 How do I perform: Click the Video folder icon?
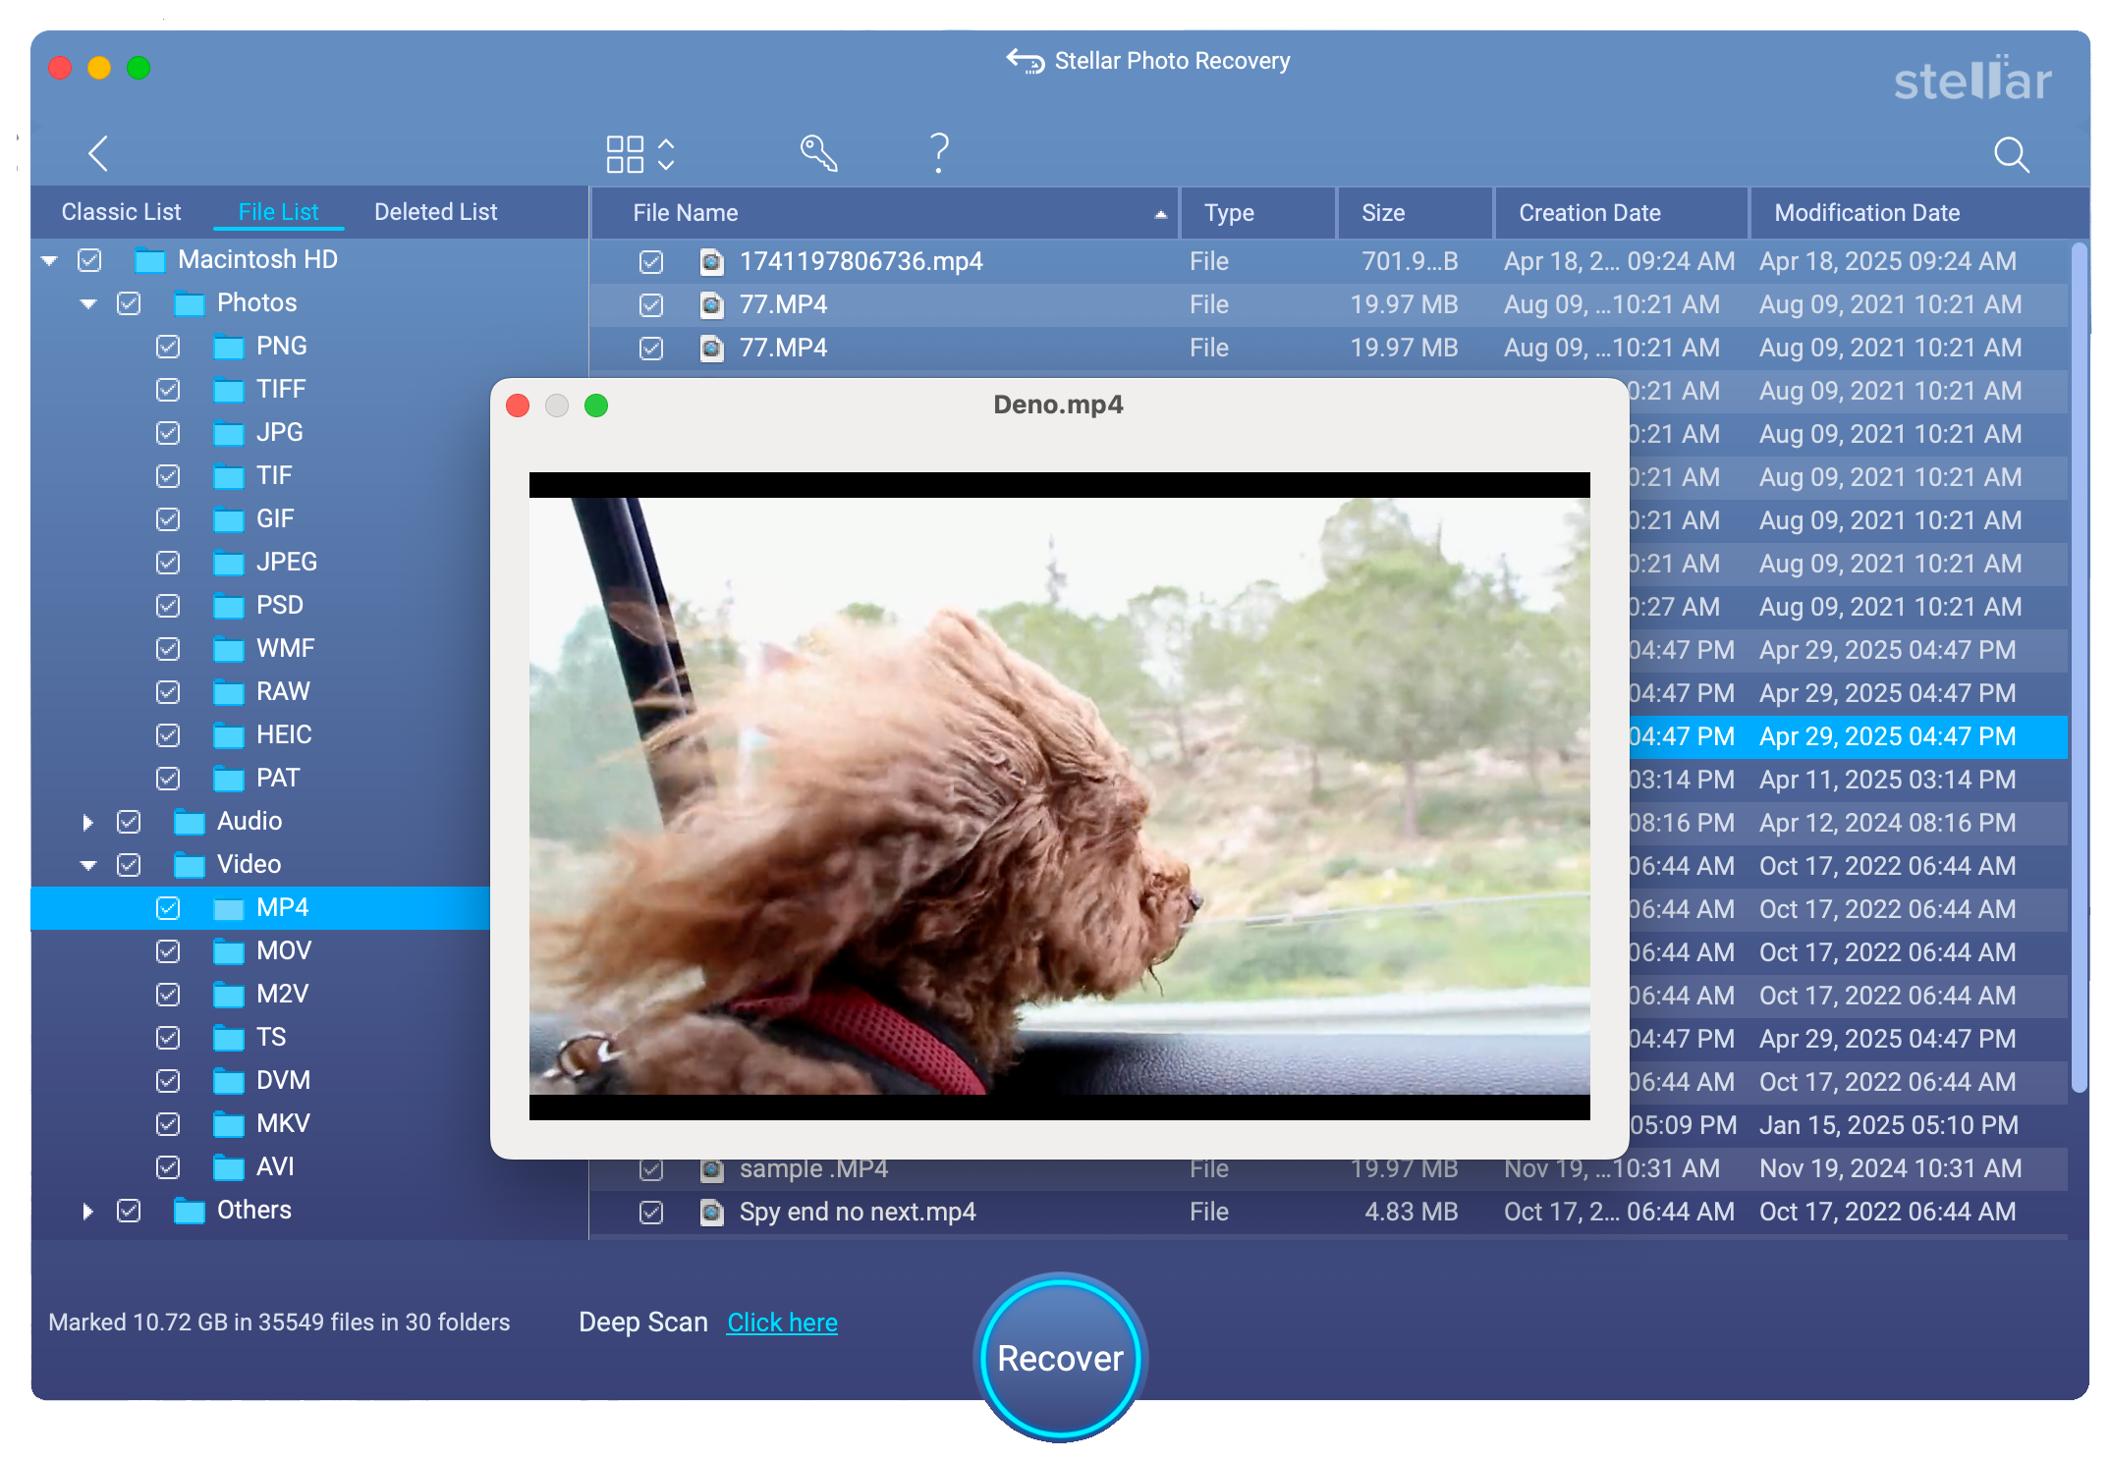click(190, 865)
